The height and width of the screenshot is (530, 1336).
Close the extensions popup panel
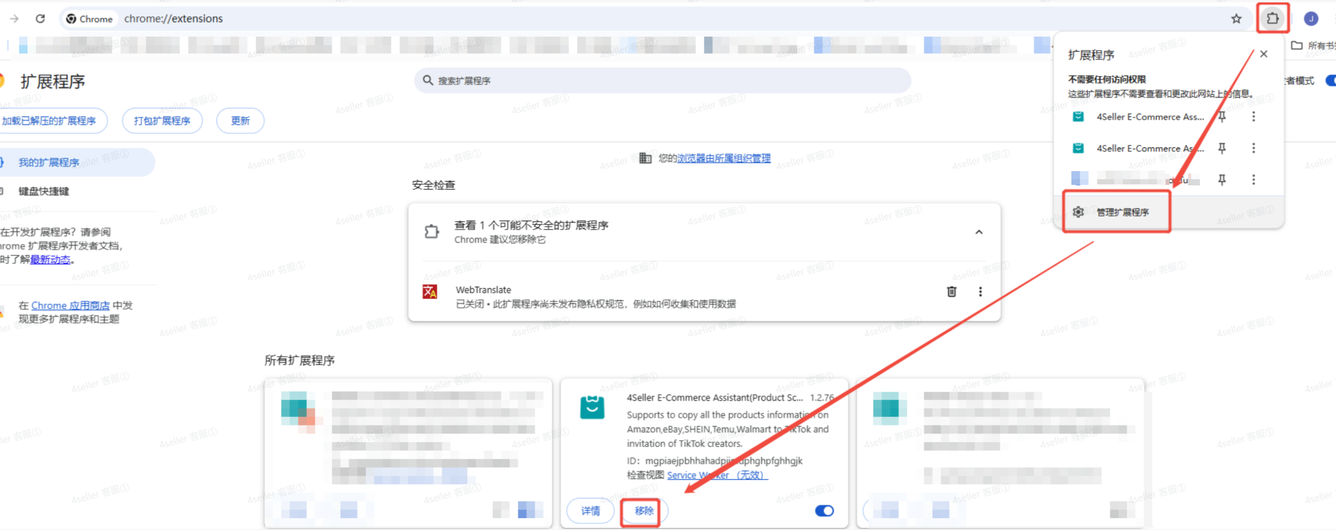point(1264,54)
